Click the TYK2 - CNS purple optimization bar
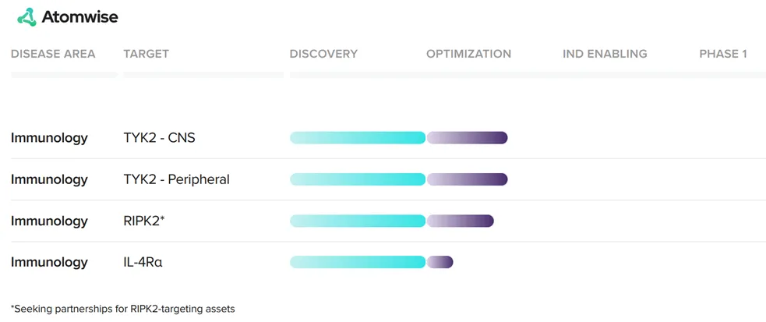This screenshot has height=322, width=766. pyautogui.click(x=468, y=138)
